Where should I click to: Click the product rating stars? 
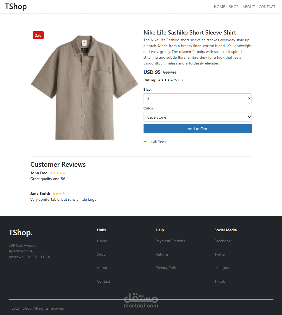point(167,80)
